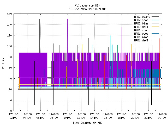Select the y-axis tick label '120'
The image size is (167, 125).
click(9, 35)
